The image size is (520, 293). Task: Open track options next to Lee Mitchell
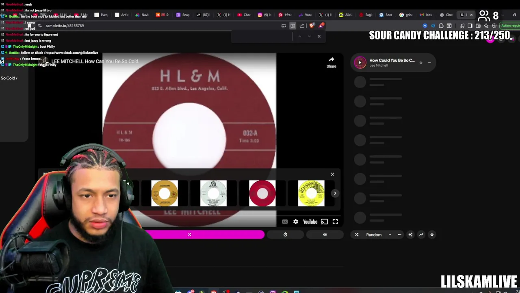coord(429,62)
